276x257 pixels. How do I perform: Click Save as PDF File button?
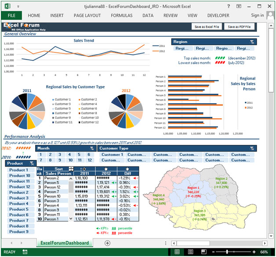pyautogui.click(x=239, y=27)
